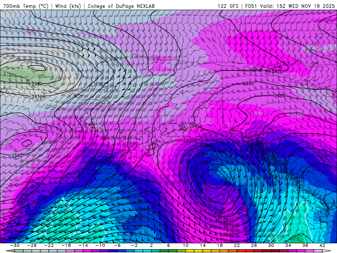Click the 10 colorbar tick label

click(186, 245)
